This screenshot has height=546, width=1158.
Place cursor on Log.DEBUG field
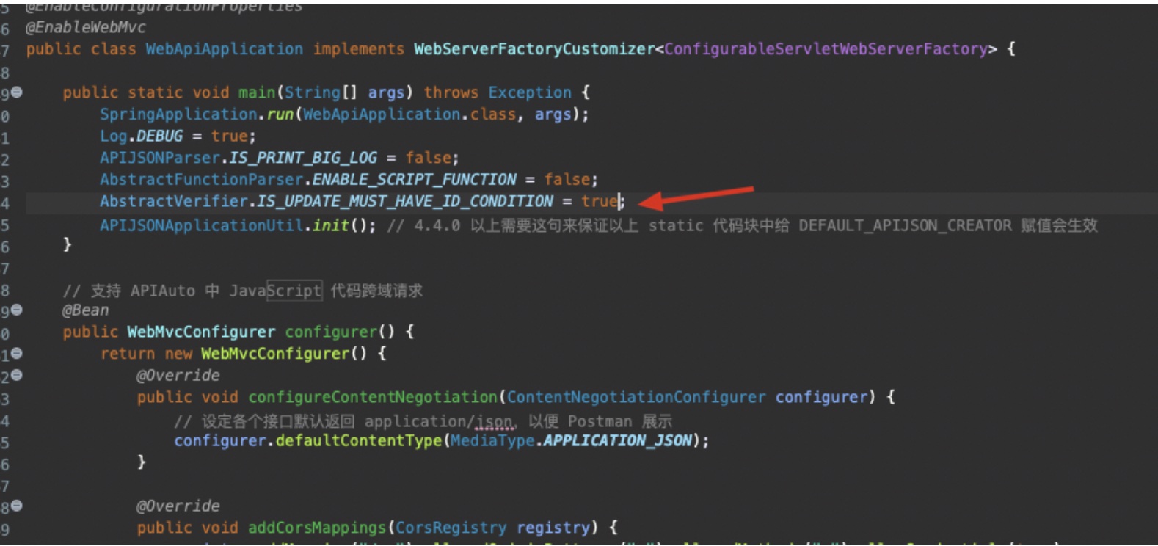(x=159, y=136)
